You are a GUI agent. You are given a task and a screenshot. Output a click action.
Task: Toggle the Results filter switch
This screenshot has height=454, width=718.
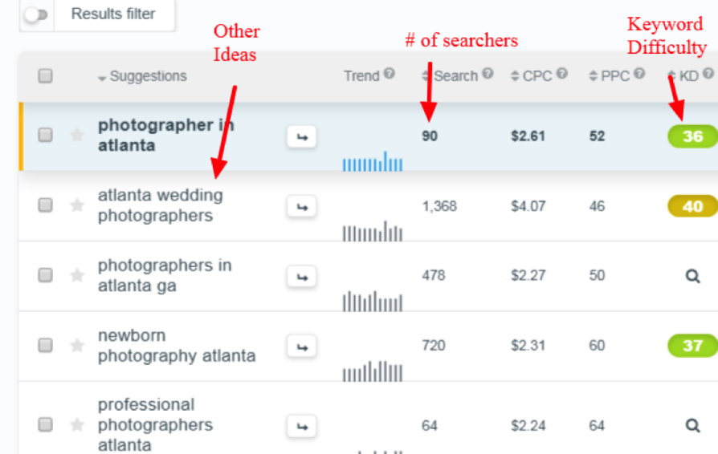tap(35, 15)
